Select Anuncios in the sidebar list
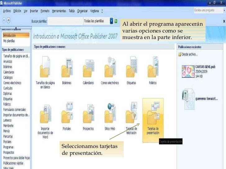226x169 pixels. [x=8, y=62]
